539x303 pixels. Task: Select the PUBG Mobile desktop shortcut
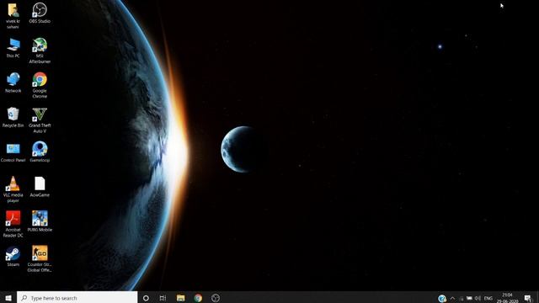[x=40, y=221]
